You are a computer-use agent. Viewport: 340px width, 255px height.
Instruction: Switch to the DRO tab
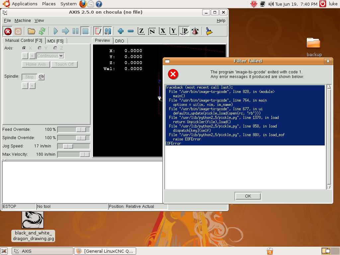120,41
